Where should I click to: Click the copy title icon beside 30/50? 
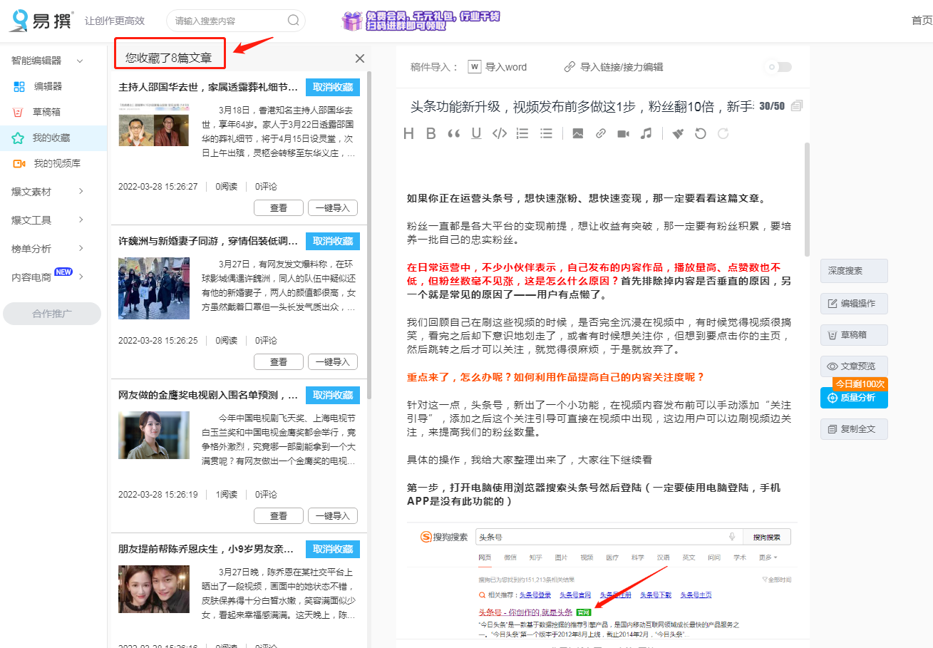coord(797,106)
